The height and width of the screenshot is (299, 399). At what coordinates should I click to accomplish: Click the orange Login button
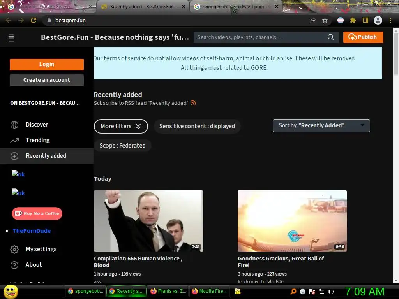(x=47, y=64)
